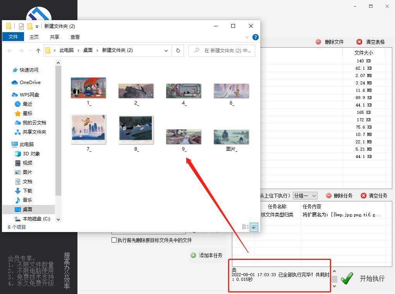Open WPS网盘 in navigation pane

tap(29, 95)
